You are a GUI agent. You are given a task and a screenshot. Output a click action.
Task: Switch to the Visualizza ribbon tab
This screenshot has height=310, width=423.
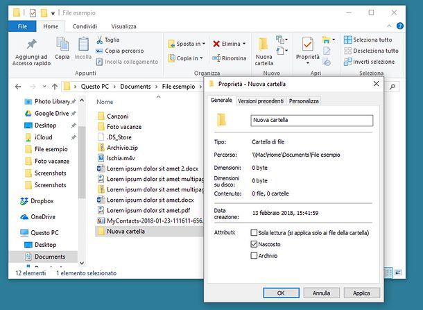(x=124, y=26)
